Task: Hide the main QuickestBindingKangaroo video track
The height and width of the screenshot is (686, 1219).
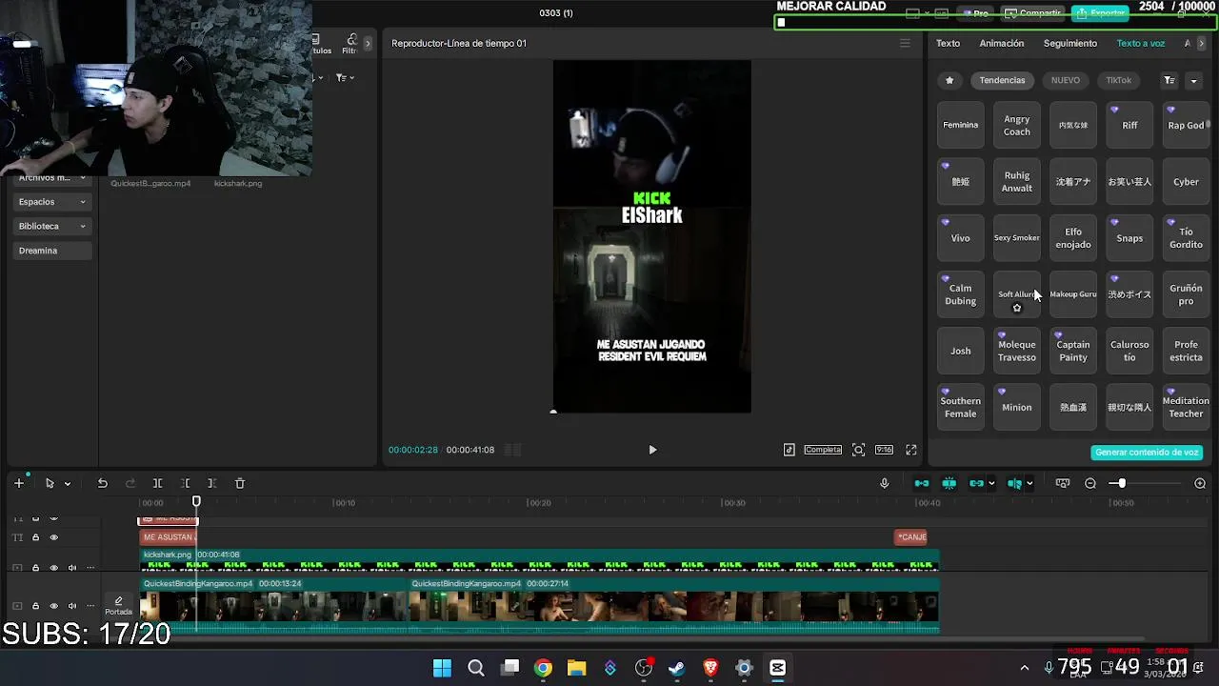Action: [x=53, y=606]
